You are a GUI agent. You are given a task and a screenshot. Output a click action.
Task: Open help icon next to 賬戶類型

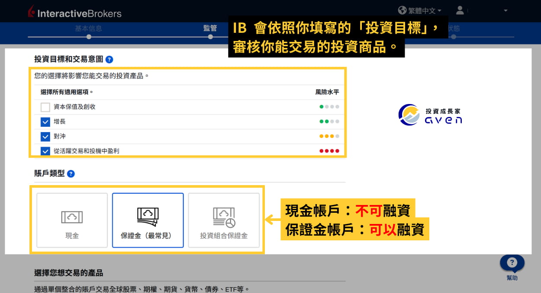(71, 174)
